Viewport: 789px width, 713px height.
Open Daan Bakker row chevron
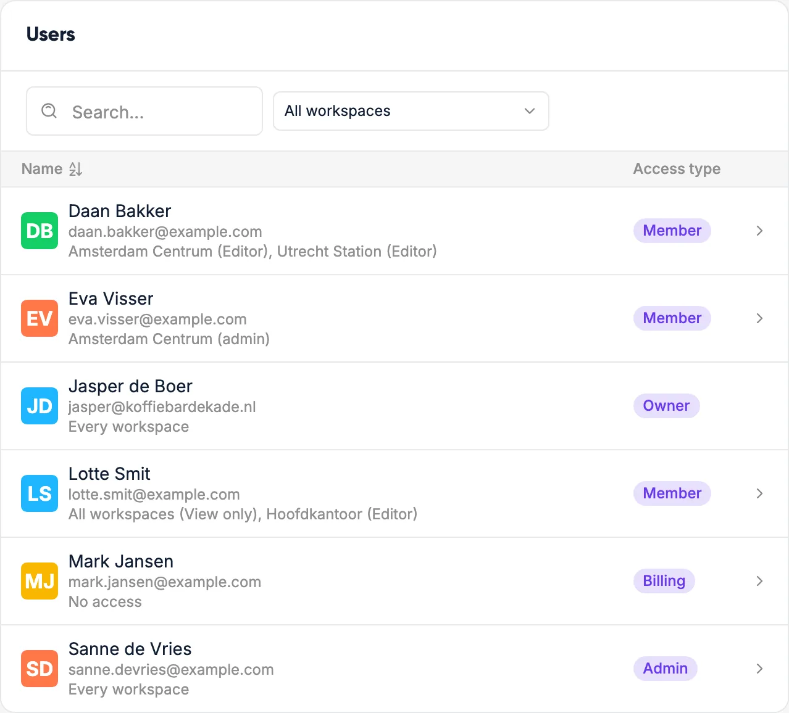(759, 231)
